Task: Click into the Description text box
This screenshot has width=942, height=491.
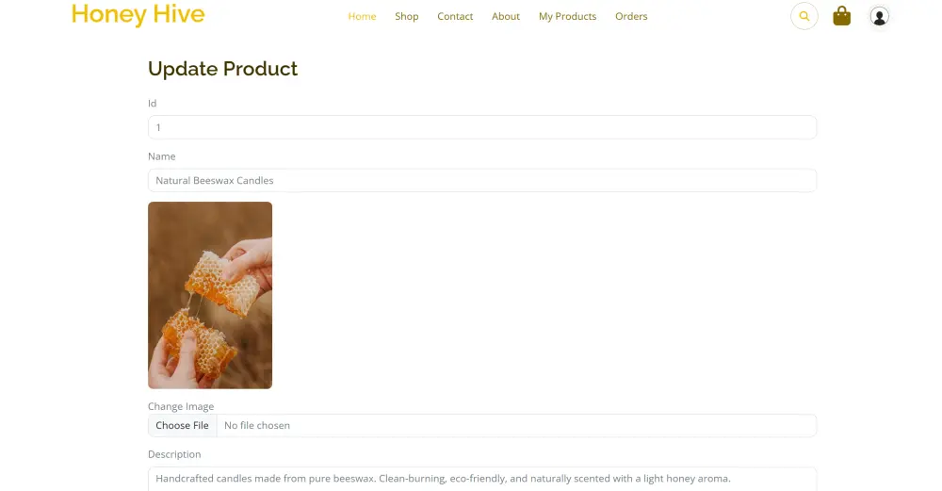Action: coord(481,478)
